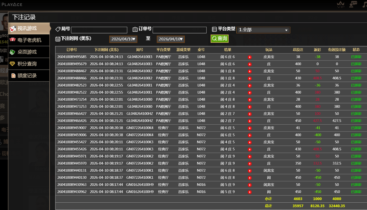Open the start date 2026/04/10 dropdown
This screenshot has width=367, height=210.
pyautogui.click(x=123, y=39)
